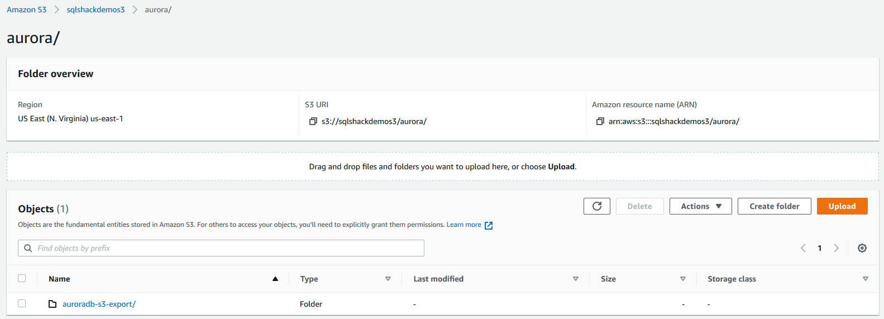884x319 pixels.
Task: Navigate to Amazon S3 breadcrumb
Action: click(26, 9)
